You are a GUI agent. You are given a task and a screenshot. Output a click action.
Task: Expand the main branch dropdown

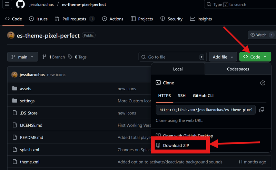tap(22, 57)
